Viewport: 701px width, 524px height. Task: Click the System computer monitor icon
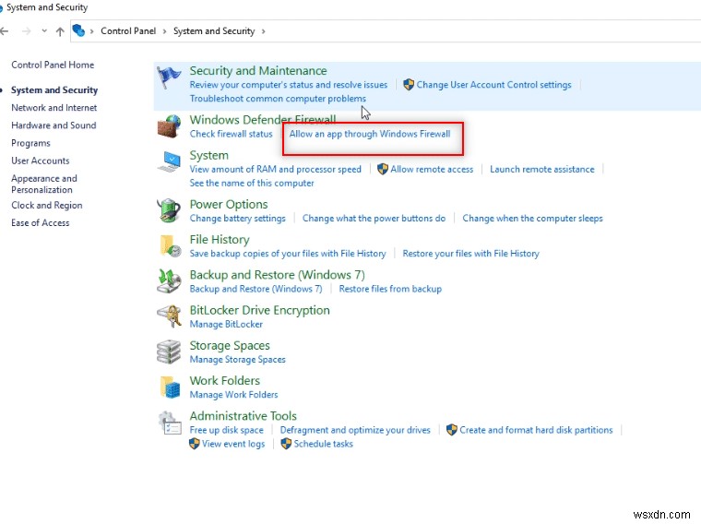click(170, 162)
